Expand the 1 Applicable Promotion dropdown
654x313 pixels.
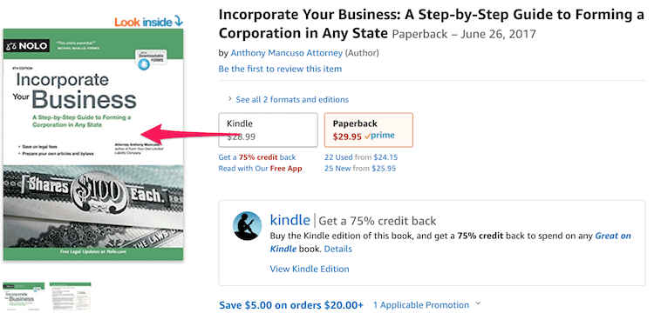click(426, 305)
